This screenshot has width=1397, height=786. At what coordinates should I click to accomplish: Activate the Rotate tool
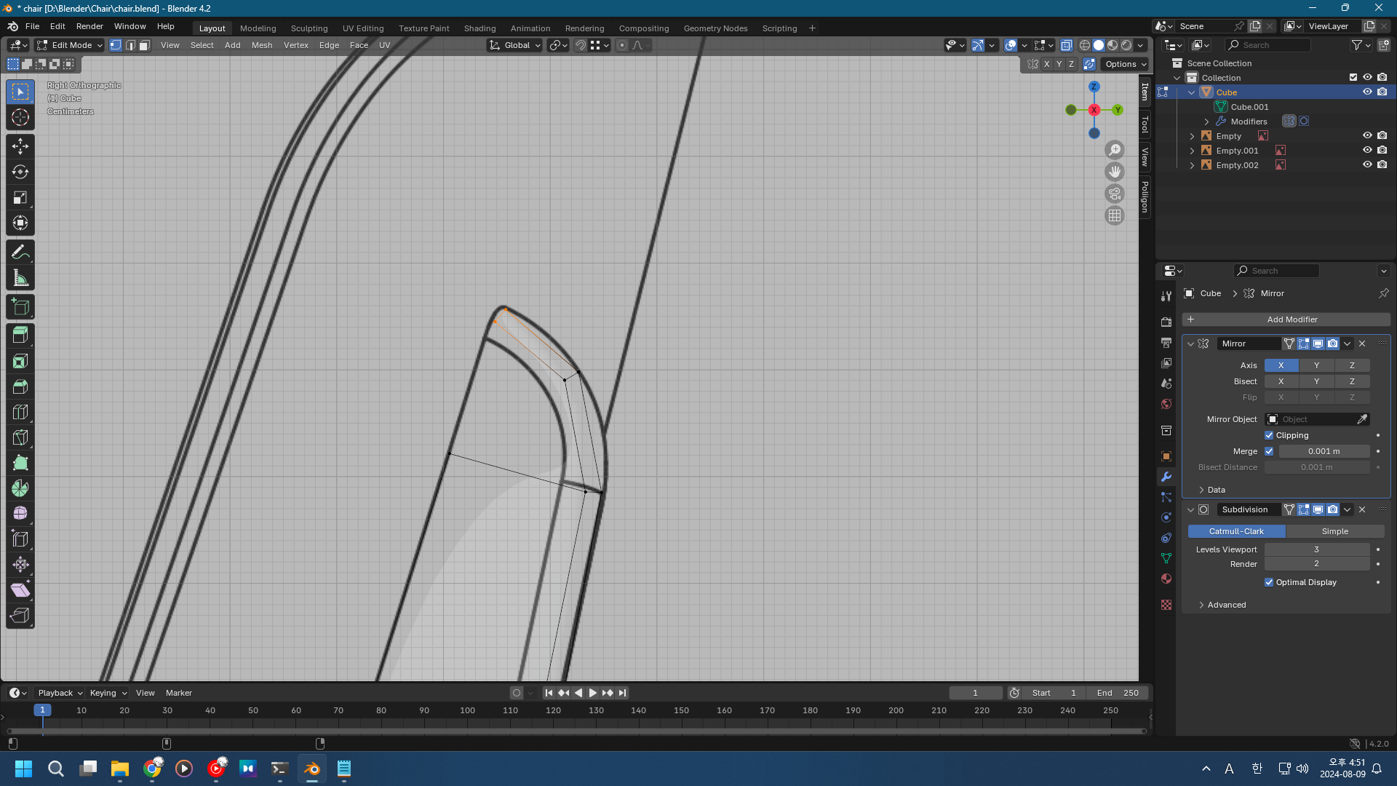pos(20,172)
